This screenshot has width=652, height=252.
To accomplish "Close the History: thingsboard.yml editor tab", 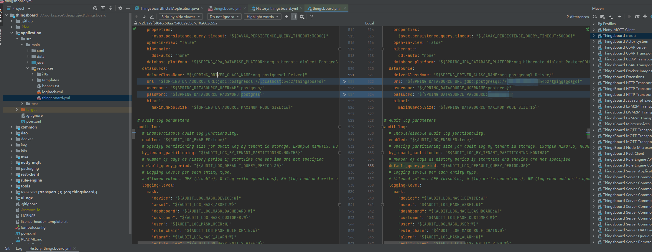I will (x=301, y=9).
